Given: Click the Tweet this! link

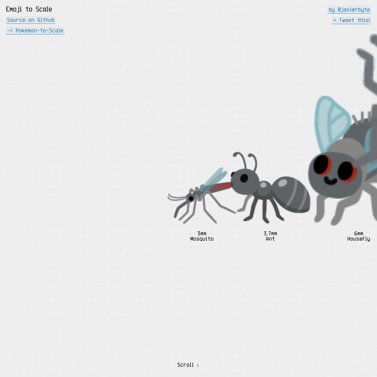Looking at the screenshot, I should click(x=351, y=20).
